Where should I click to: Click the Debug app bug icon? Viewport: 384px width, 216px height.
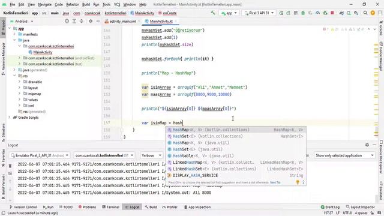[x=303, y=13]
